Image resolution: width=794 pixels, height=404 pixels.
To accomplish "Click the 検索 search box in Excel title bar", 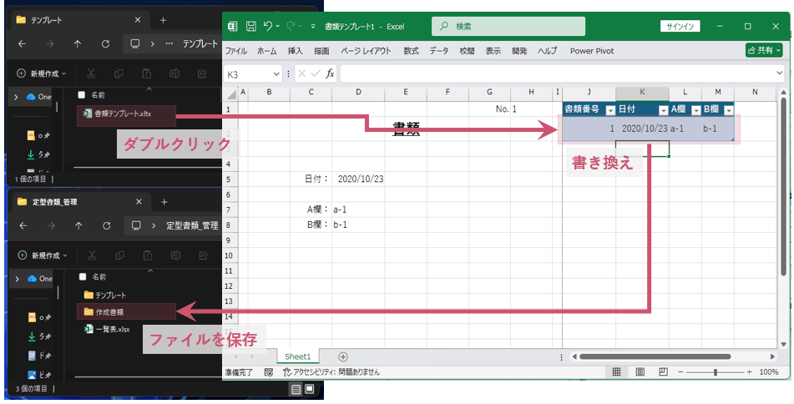I will click(534, 27).
